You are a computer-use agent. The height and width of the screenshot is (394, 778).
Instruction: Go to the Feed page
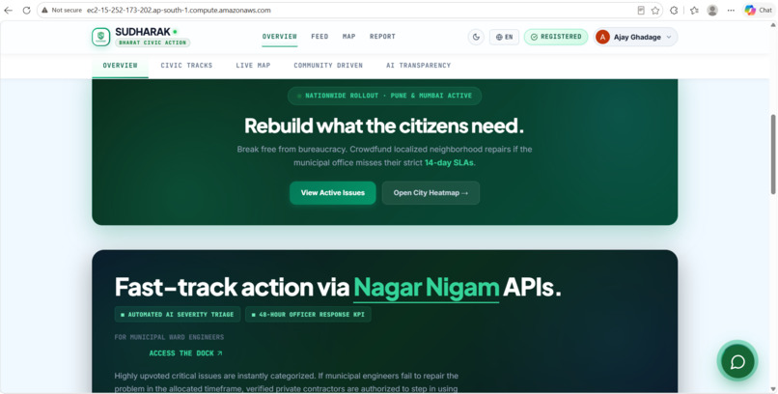[x=320, y=37]
